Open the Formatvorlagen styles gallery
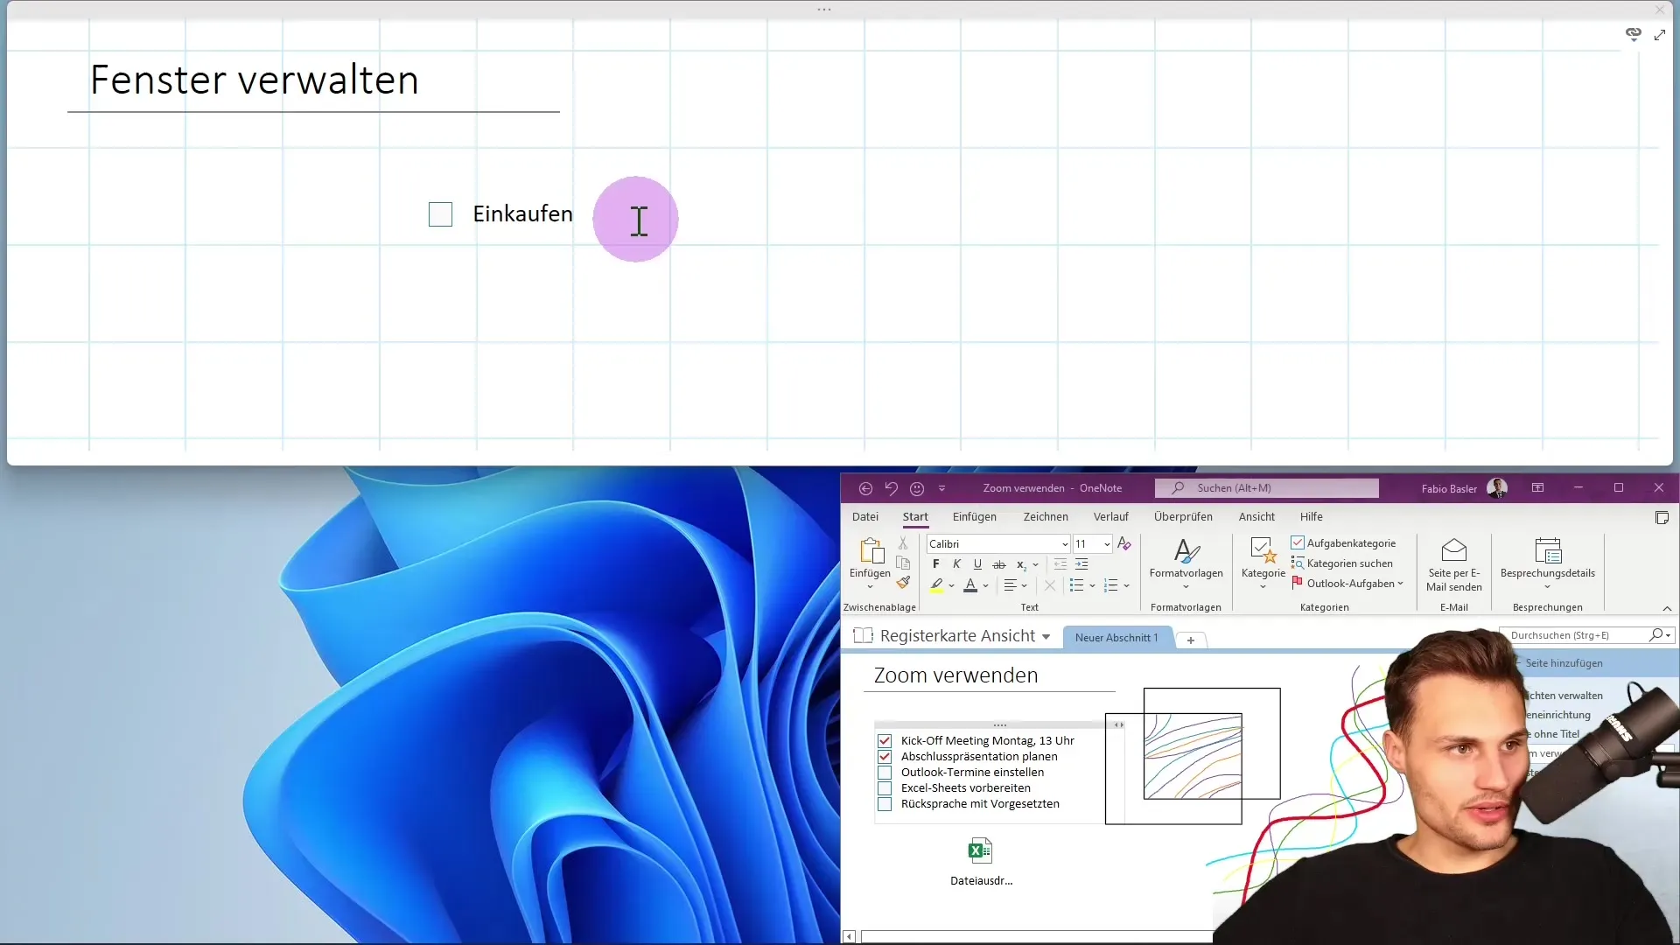This screenshot has height=945, width=1680. pos(1186,563)
